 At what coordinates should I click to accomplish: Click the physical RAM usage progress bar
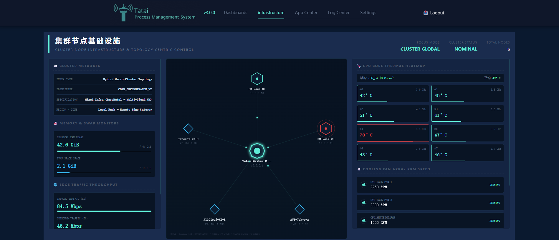point(104,151)
